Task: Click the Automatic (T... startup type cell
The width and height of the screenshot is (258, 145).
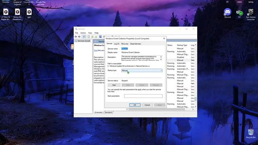Action: tap(183, 69)
